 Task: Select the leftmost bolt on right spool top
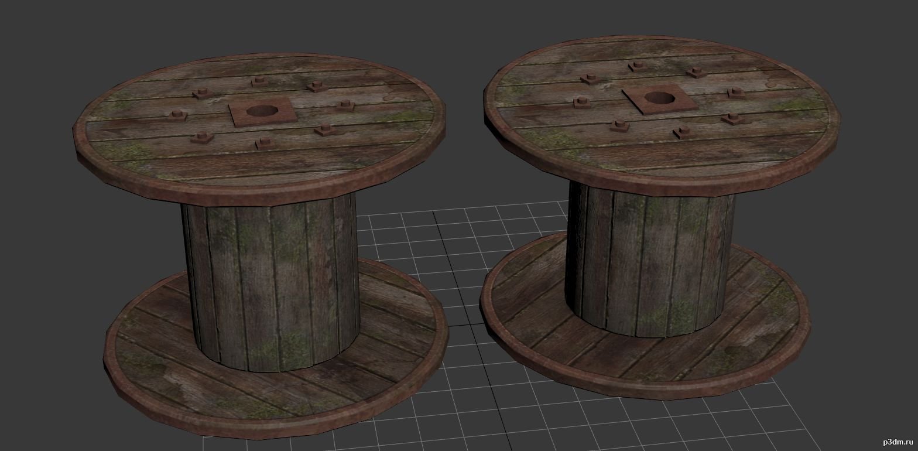tap(581, 102)
